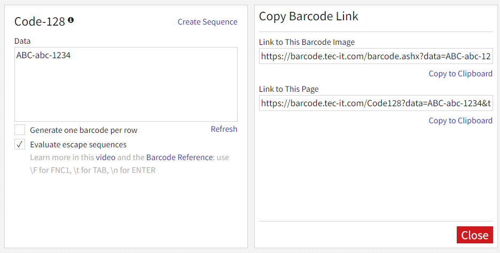This screenshot has width=500, height=253.
Task: Close the Copy Barcode Link dialog
Action: (474, 235)
